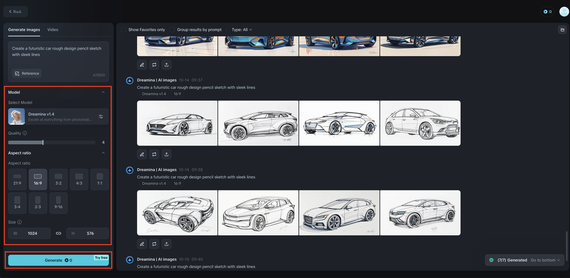
Task: Click the Dreamina avatar icon of the 09:40 entry
Action: click(x=130, y=259)
